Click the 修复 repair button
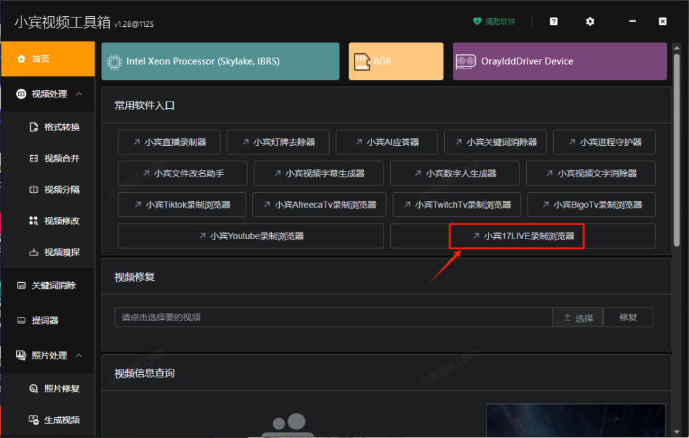The height and width of the screenshot is (438, 689). point(628,317)
